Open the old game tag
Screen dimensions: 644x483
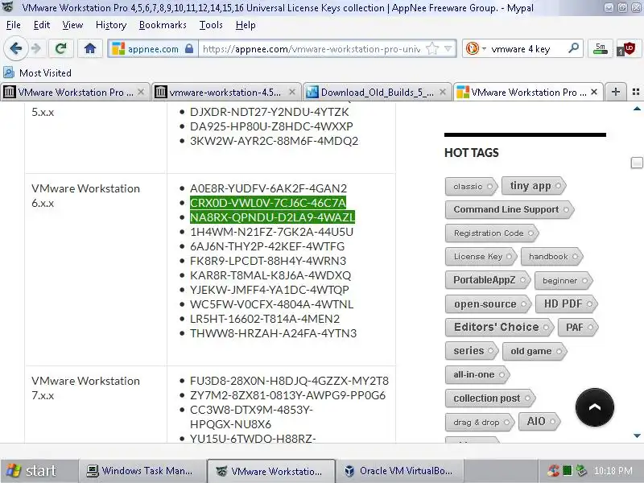(x=534, y=351)
